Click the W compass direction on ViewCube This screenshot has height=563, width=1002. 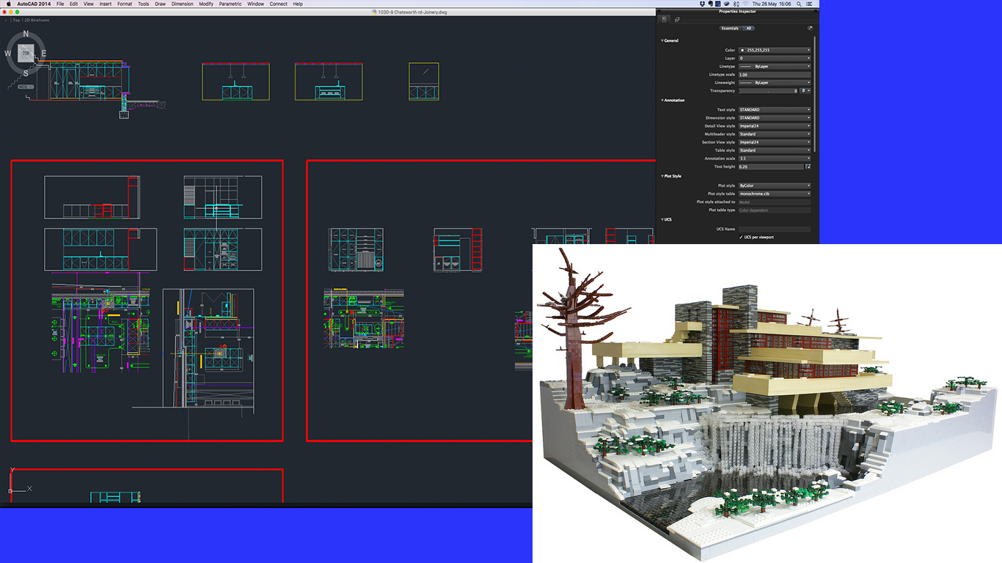(8, 54)
